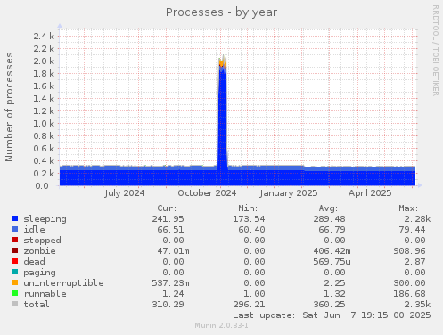Click idle average value 66.79
The height and width of the screenshot is (335, 443).
click(332, 230)
